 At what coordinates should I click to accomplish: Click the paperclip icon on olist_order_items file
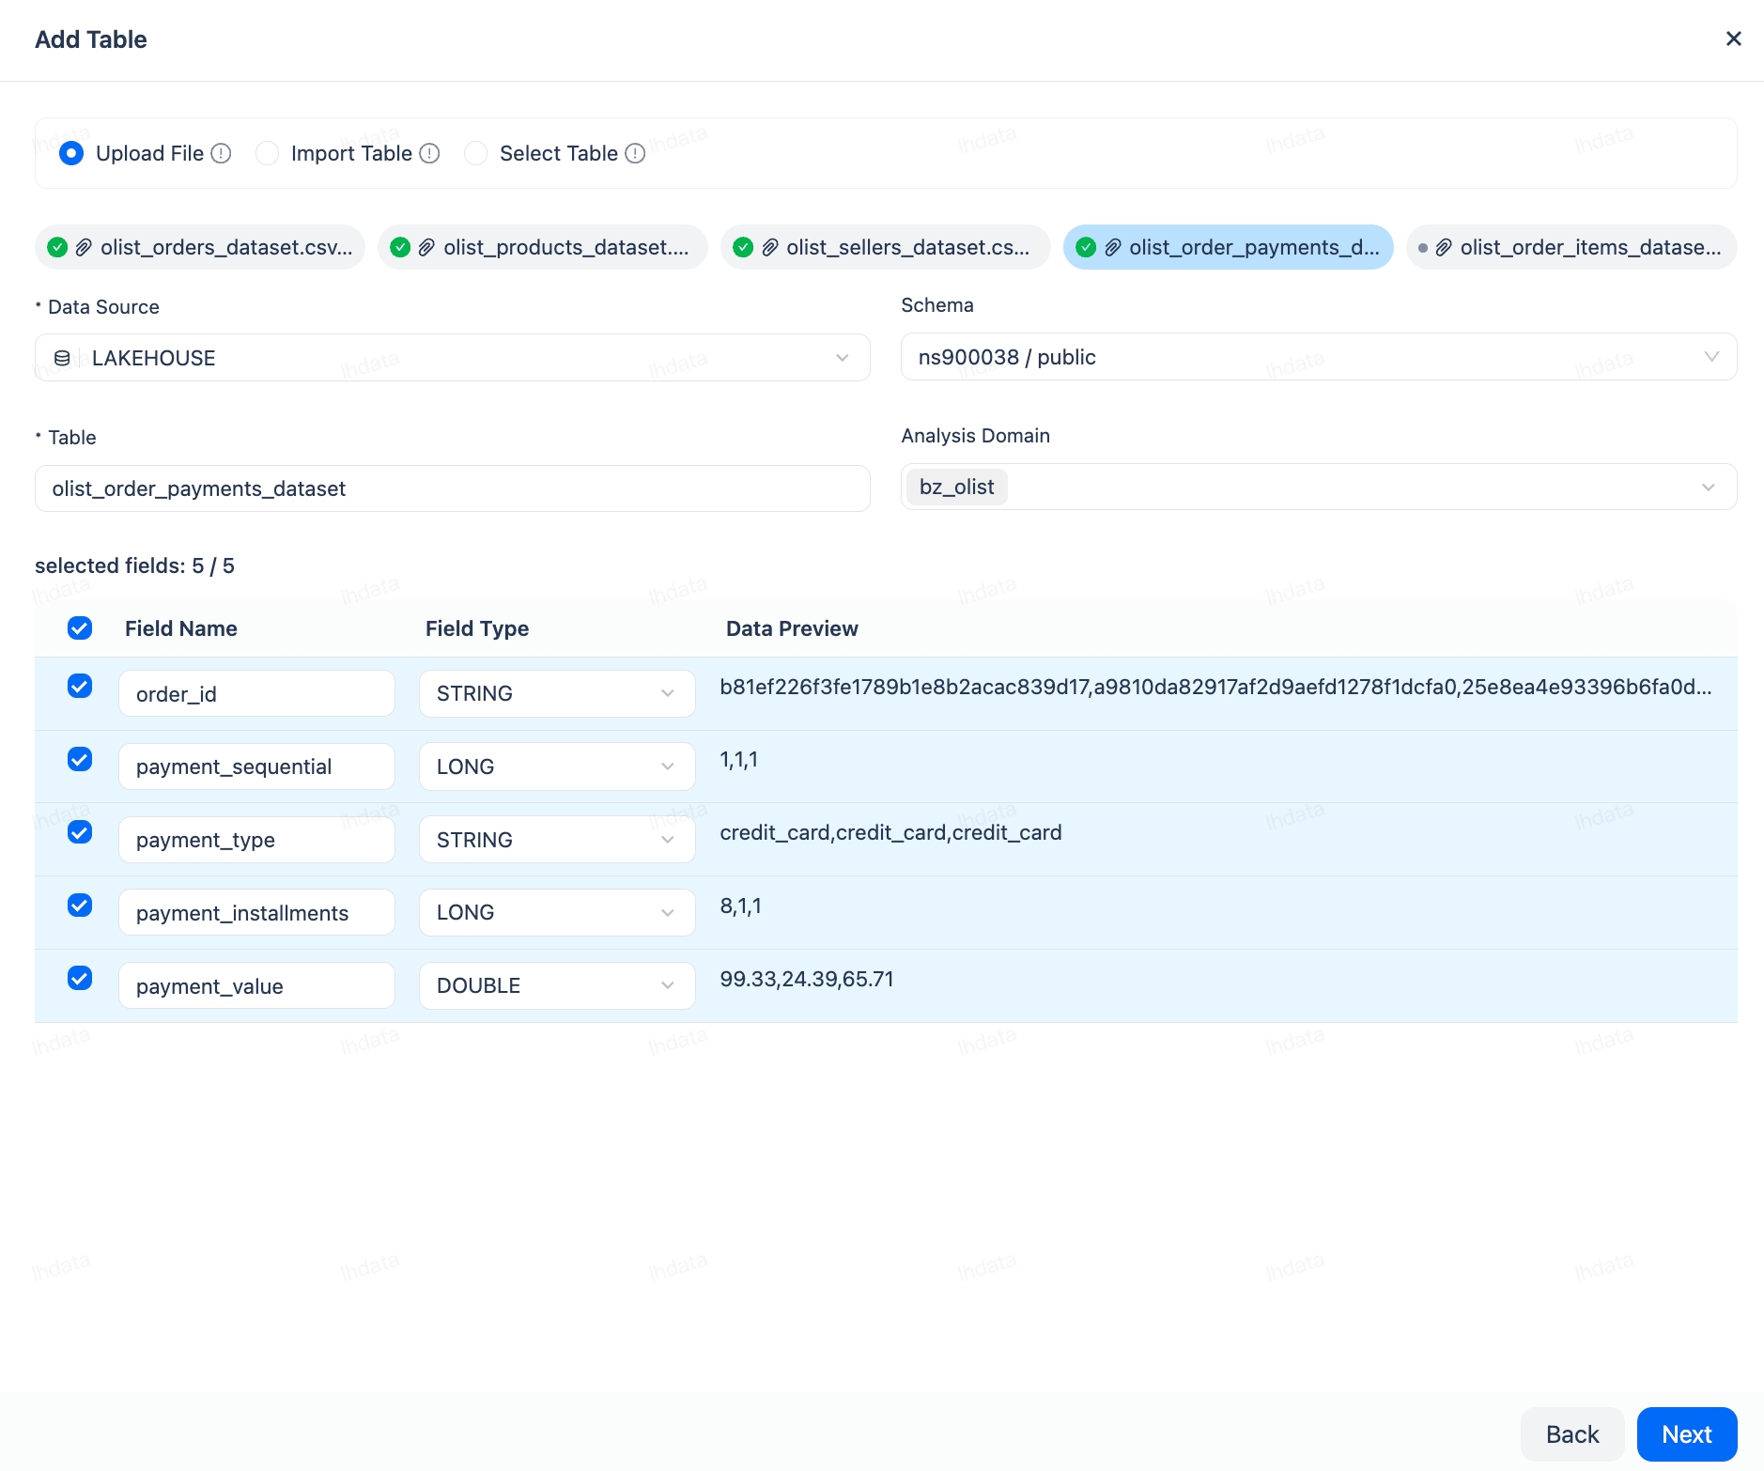pos(1444,247)
